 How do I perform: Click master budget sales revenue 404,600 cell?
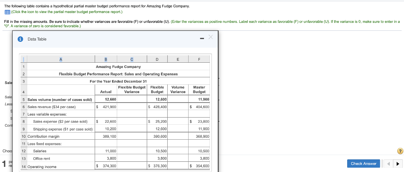point(199,107)
